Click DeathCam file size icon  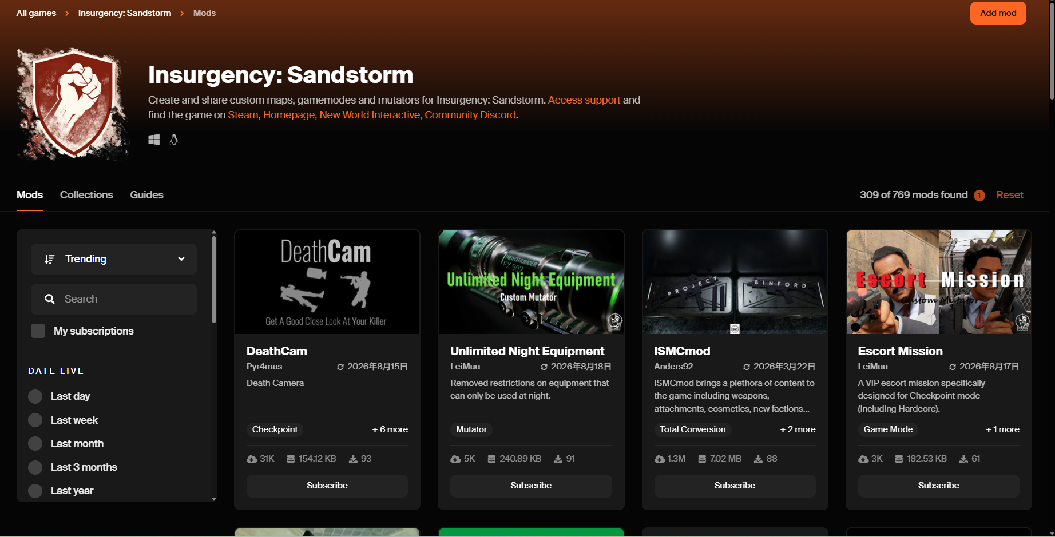tap(291, 459)
